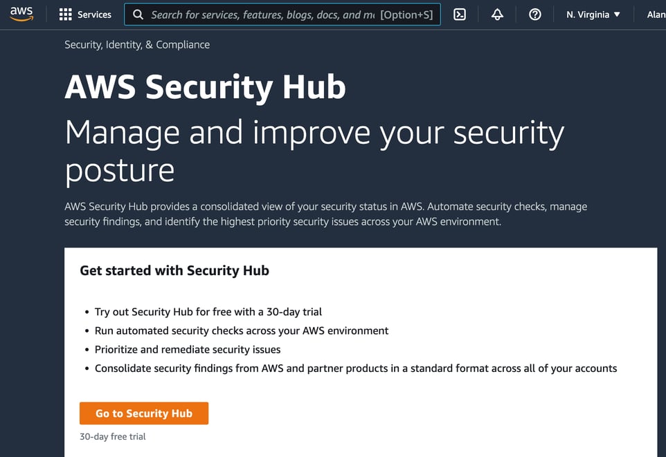The height and width of the screenshot is (457, 666).
Task: Open the Services grid icon
Action: pos(65,14)
